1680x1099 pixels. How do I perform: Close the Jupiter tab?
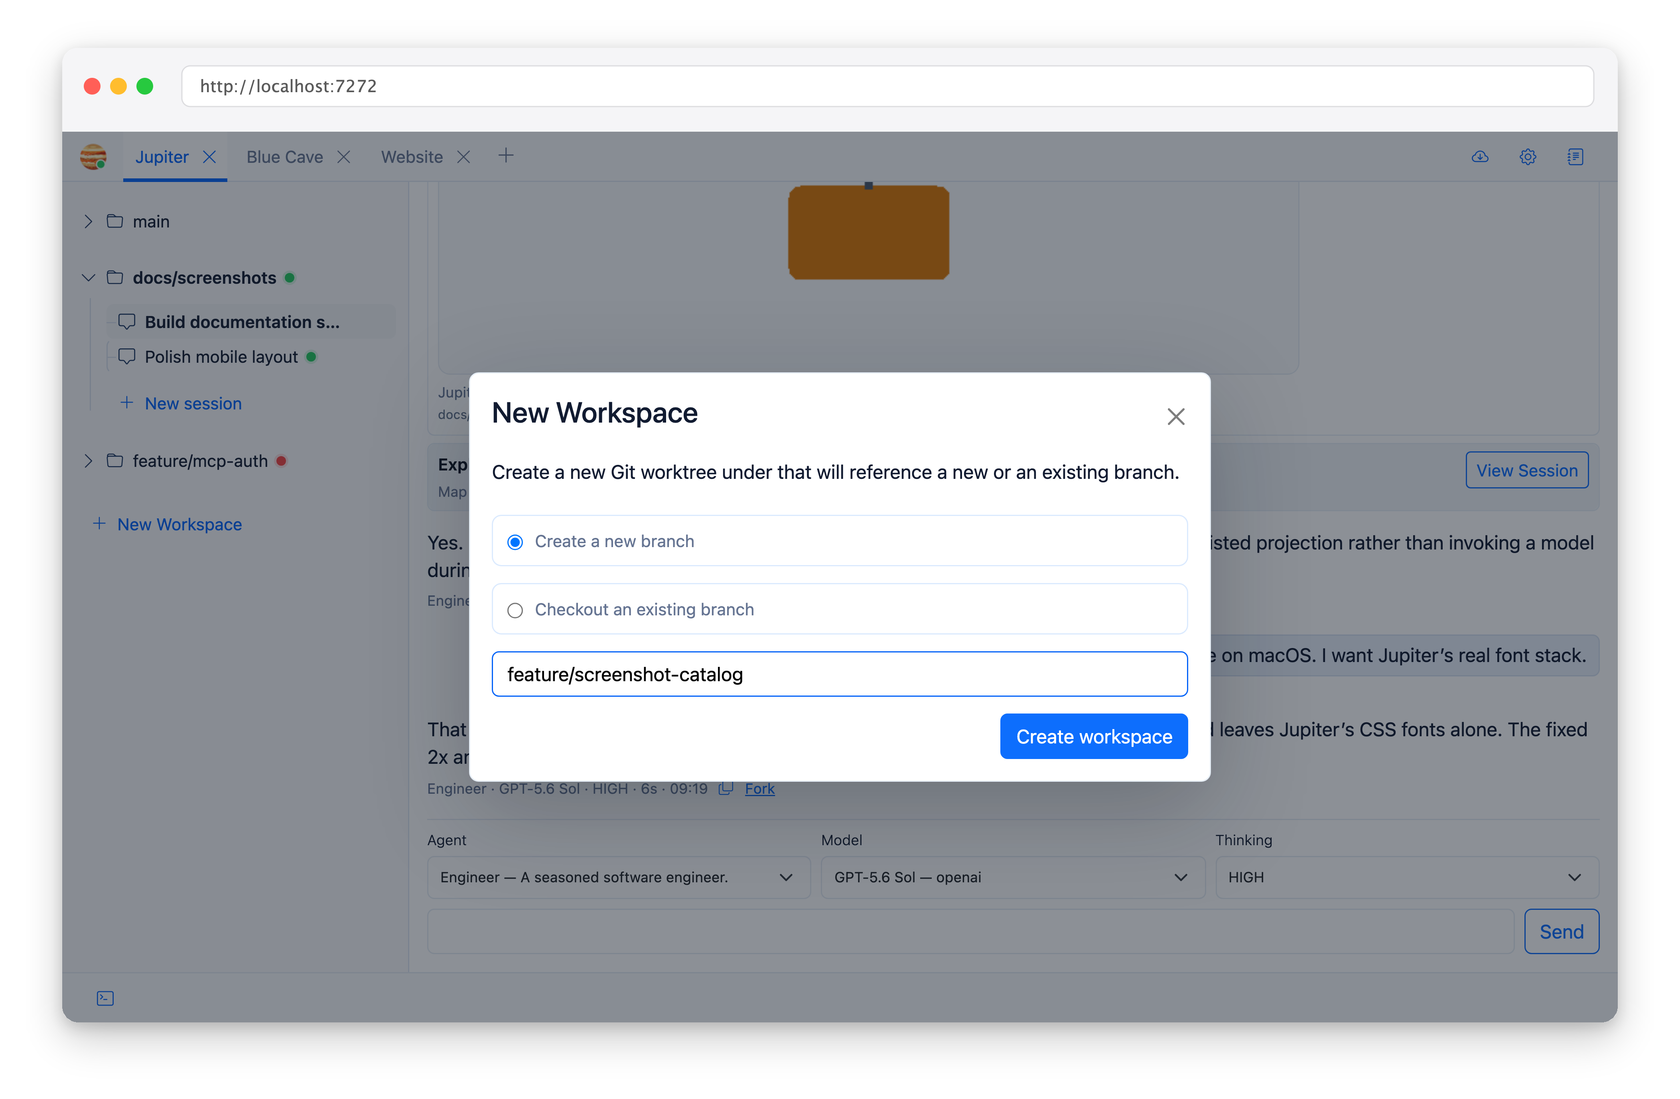point(210,157)
